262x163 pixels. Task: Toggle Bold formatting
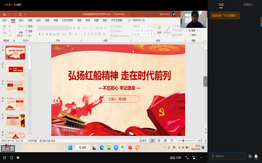39,34
